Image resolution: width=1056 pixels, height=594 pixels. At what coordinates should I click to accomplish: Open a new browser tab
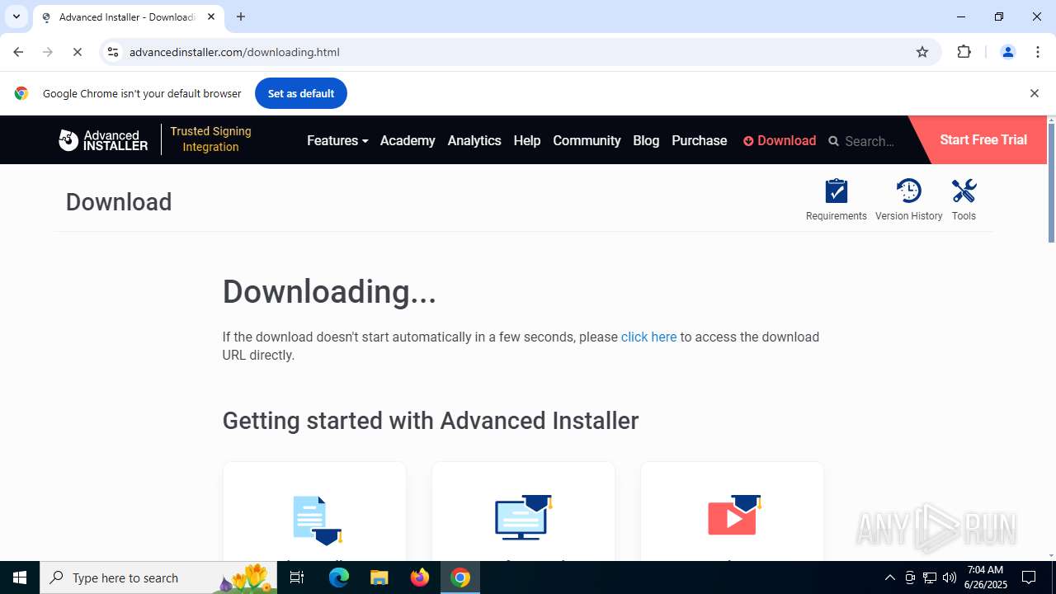pos(241,16)
